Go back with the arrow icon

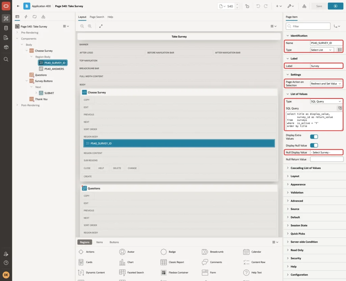[x=18, y=6]
